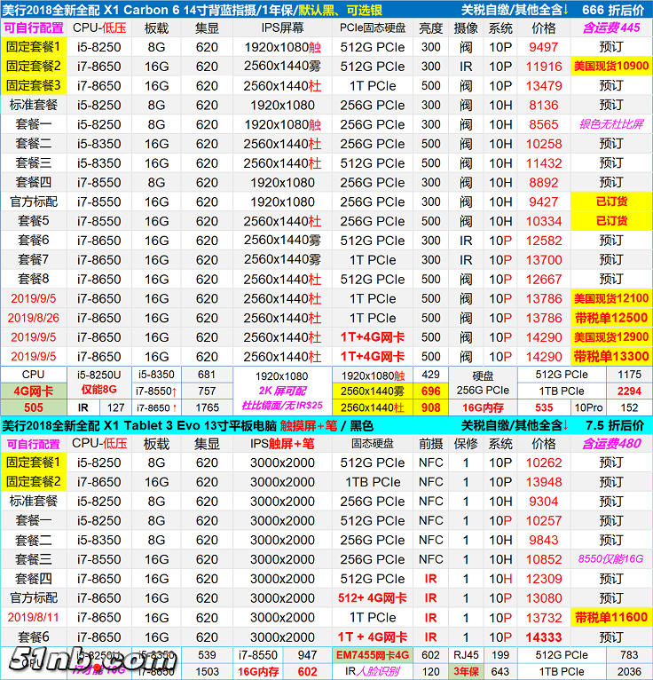
Task: Click the price 9843
Action: click(543, 540)
